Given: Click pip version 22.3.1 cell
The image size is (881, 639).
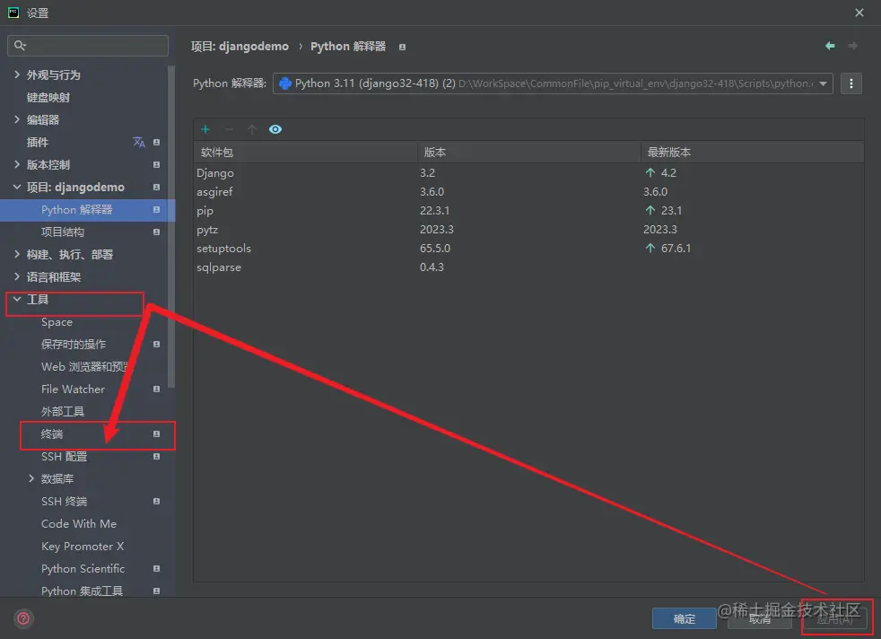Looking at the screenshot, I should tap(434, 211).
